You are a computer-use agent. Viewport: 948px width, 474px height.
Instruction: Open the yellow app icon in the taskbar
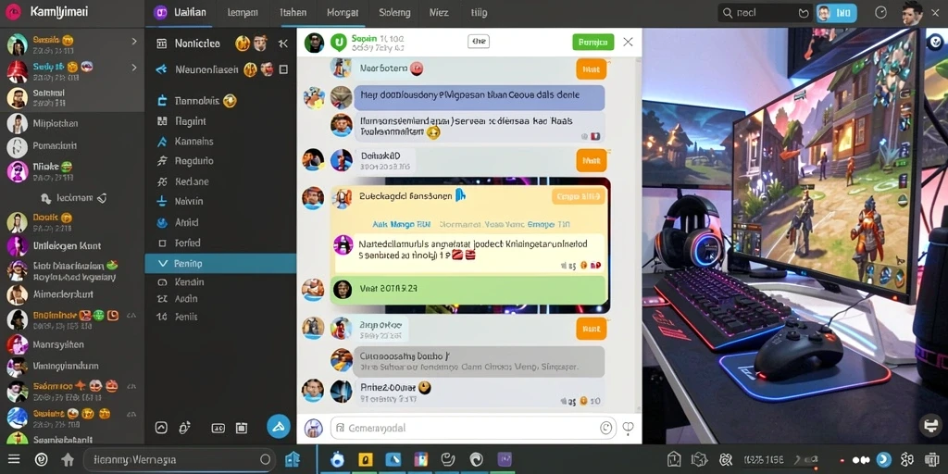365,459
